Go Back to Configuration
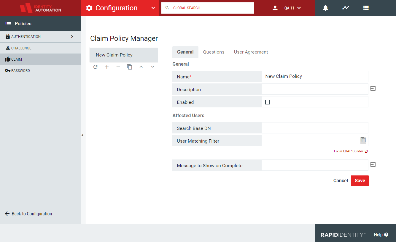The height and width of the screenshot is (242, 396). coord(28,214)
